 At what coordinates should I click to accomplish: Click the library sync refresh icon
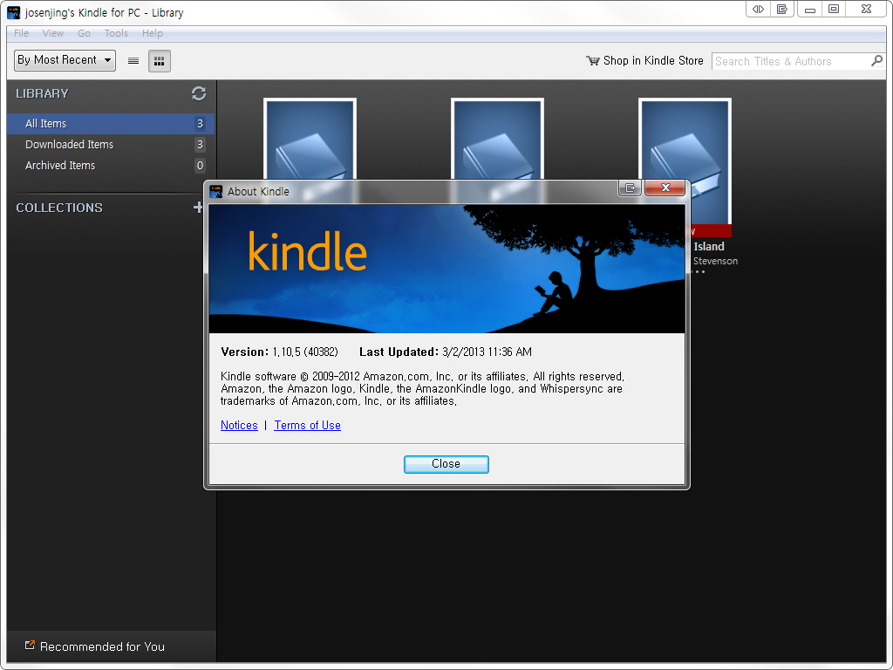pyautogui.click(x=199, y=93)
